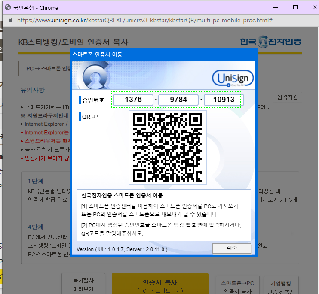319x294 pixels.
Task: Click the red 스윙브라우저는 notice line
Action: [x=46, y=141]
